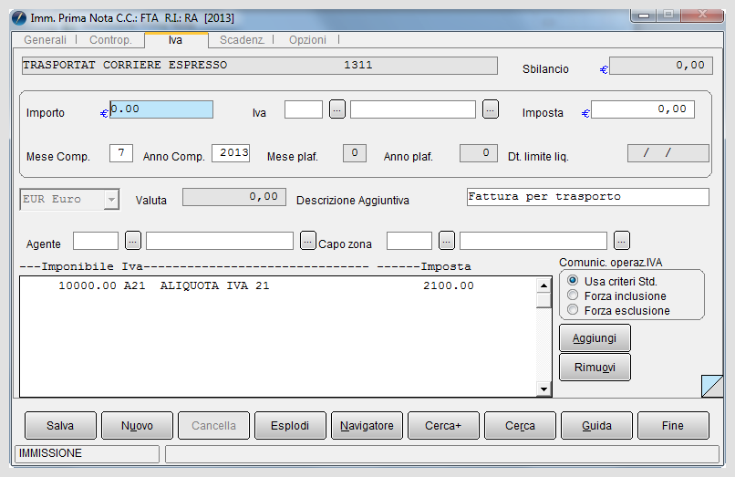
Task: Click the Salva button
Action: click(x=60, y=425)
